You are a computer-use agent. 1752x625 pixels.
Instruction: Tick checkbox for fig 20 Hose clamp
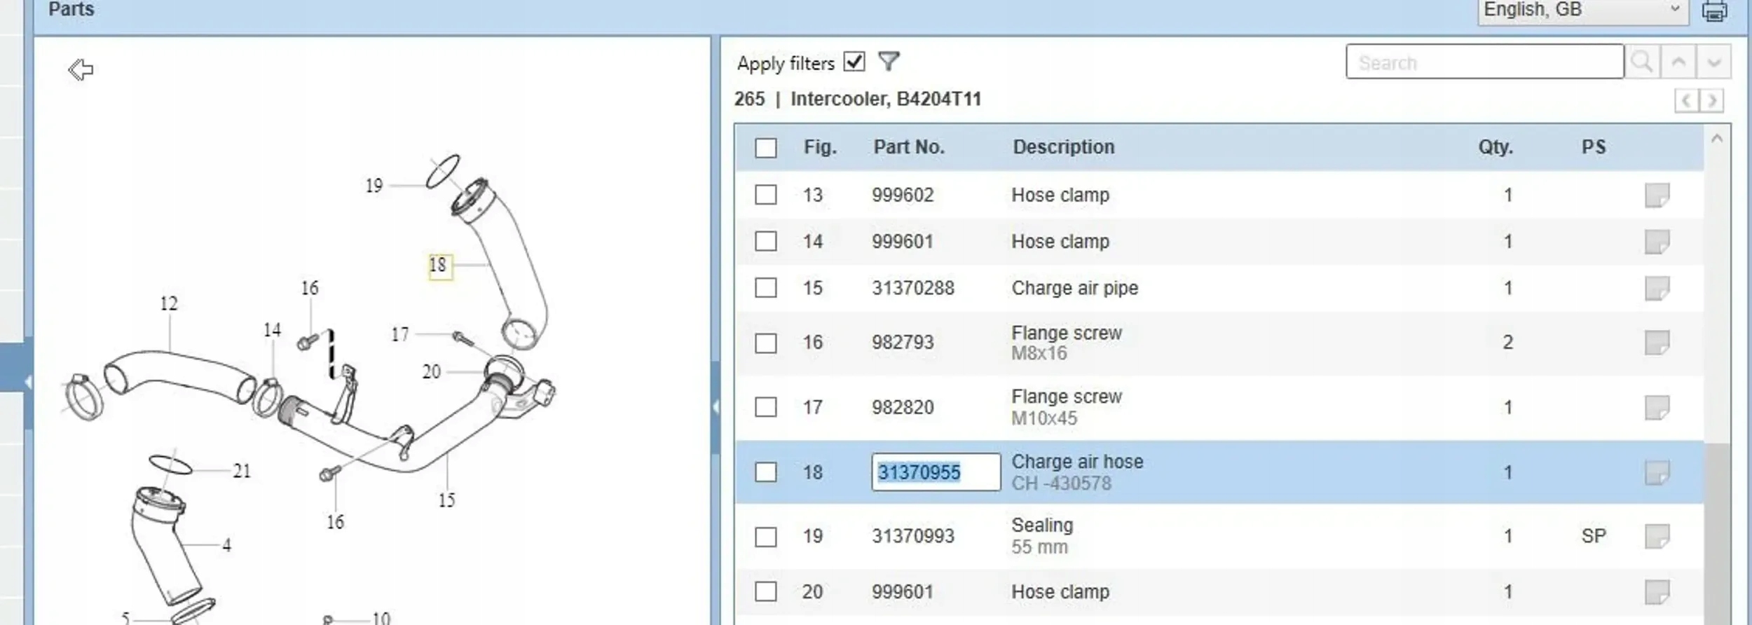[x=765, y=592]
